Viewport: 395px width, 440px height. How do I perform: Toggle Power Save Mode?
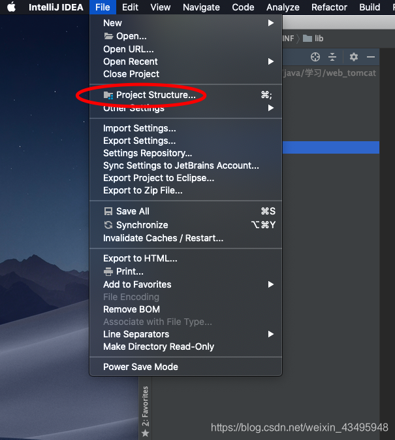pyautogui.click(x=185, y=367)
